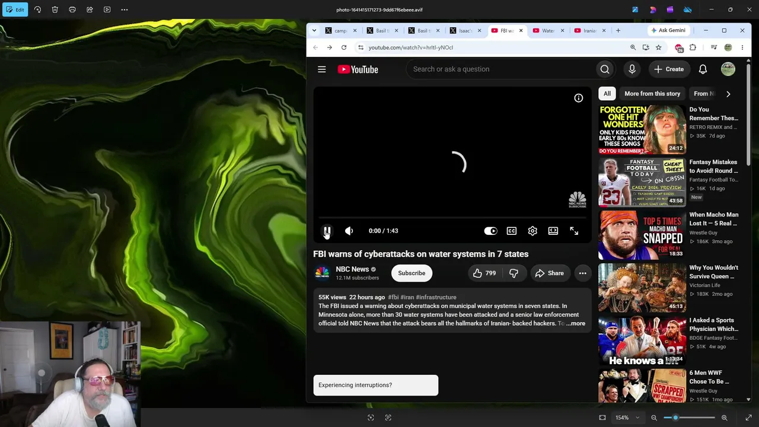
Task: Switch to 'Iranian' YouTube tab
Action: coord(589,30)
